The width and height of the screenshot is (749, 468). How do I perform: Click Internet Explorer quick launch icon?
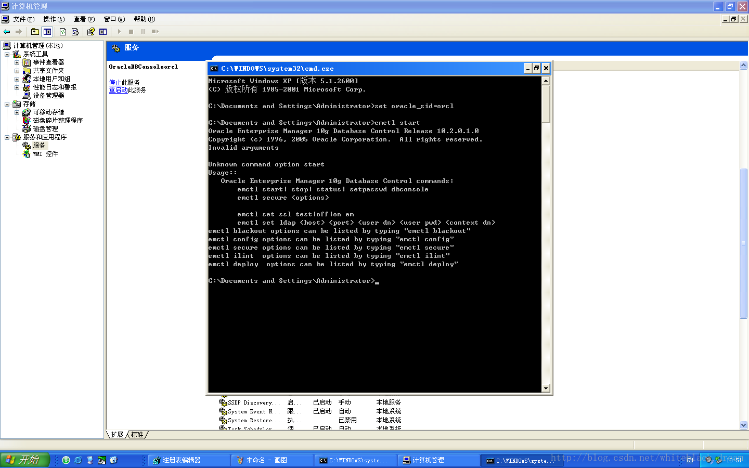[x=78, y=460]
